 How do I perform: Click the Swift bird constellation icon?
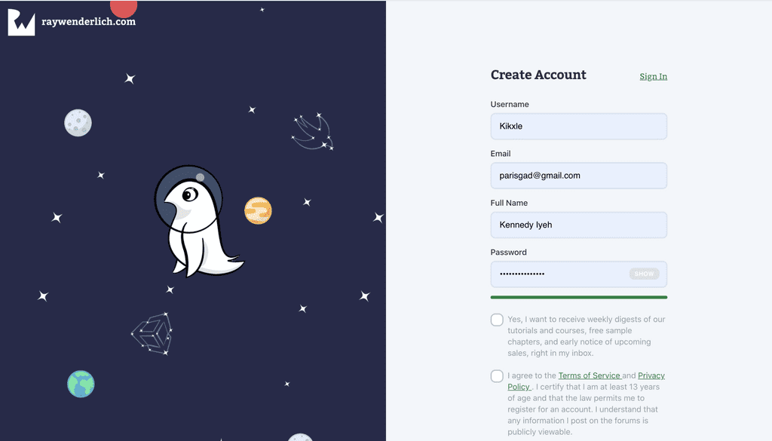tap(313, 132)
